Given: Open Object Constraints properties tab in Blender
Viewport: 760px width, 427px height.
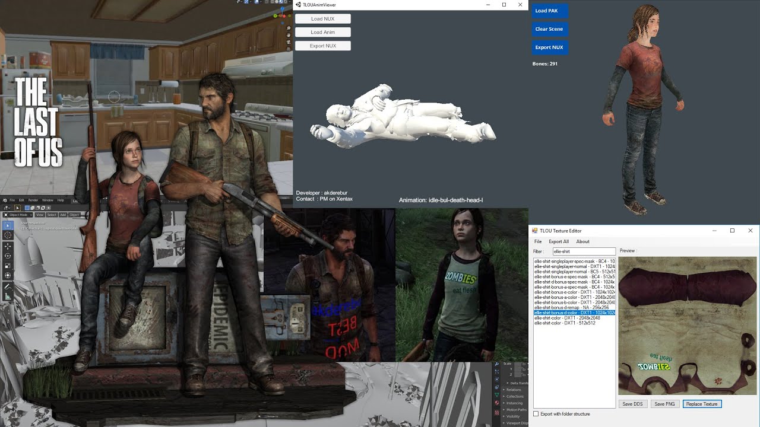Looking at the screenshot, I should 497,387.
